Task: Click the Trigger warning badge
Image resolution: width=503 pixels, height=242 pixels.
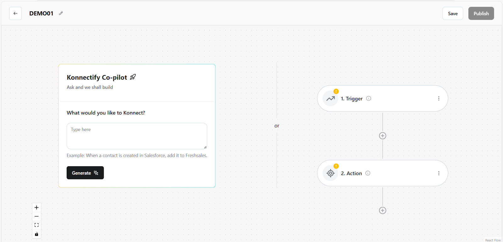Action: [x=336, y=91]
